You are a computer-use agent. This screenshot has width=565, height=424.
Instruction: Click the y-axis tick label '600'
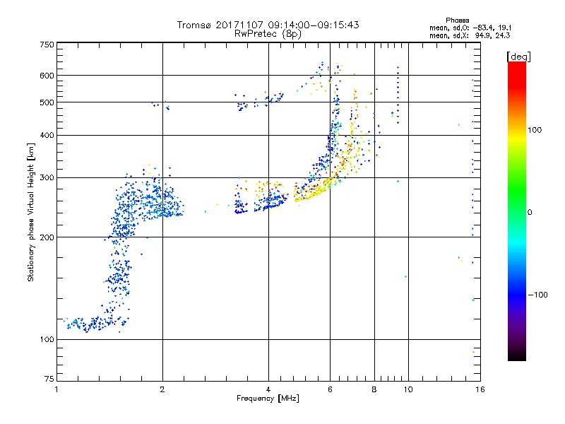point(47,76)
